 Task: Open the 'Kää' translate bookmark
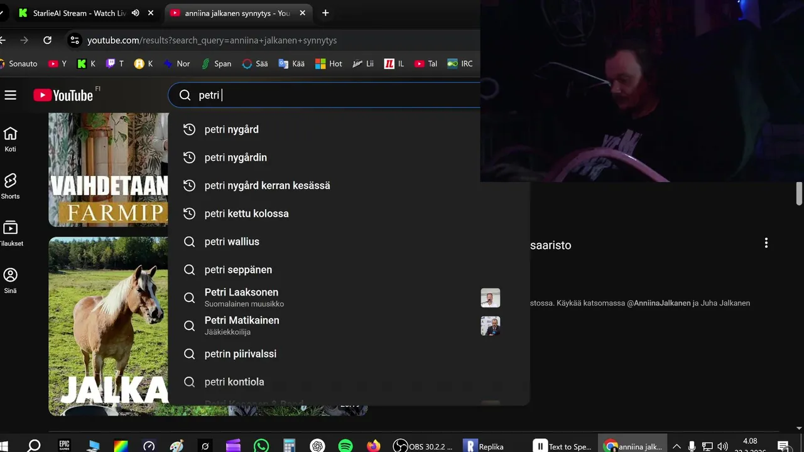(291, 63)
